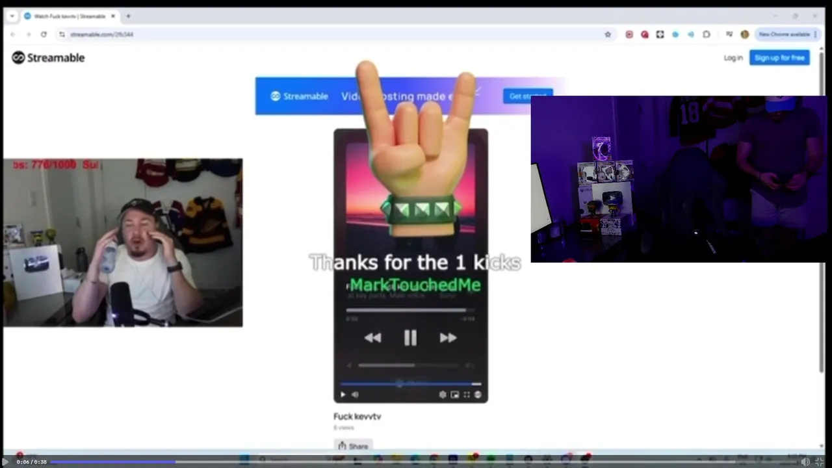Close the Streamable browser tab
Image resolution: width=832 pixels, height=468 pixels.
point(113,16)
